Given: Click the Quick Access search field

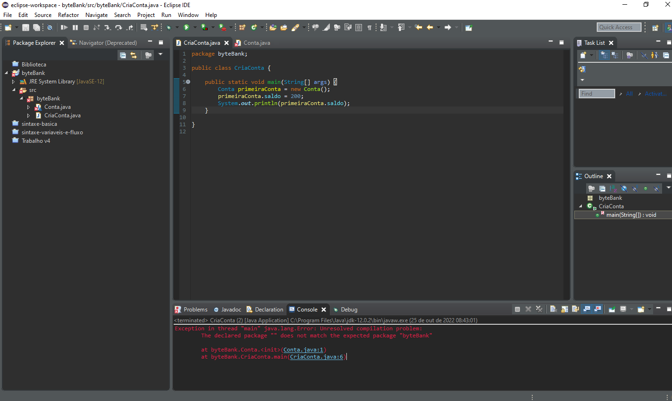Looking at the screenshot, I should [619, 27].
